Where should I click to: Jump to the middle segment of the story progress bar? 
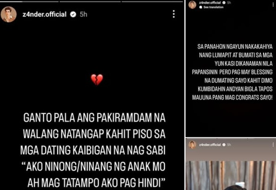click(90, 2)
